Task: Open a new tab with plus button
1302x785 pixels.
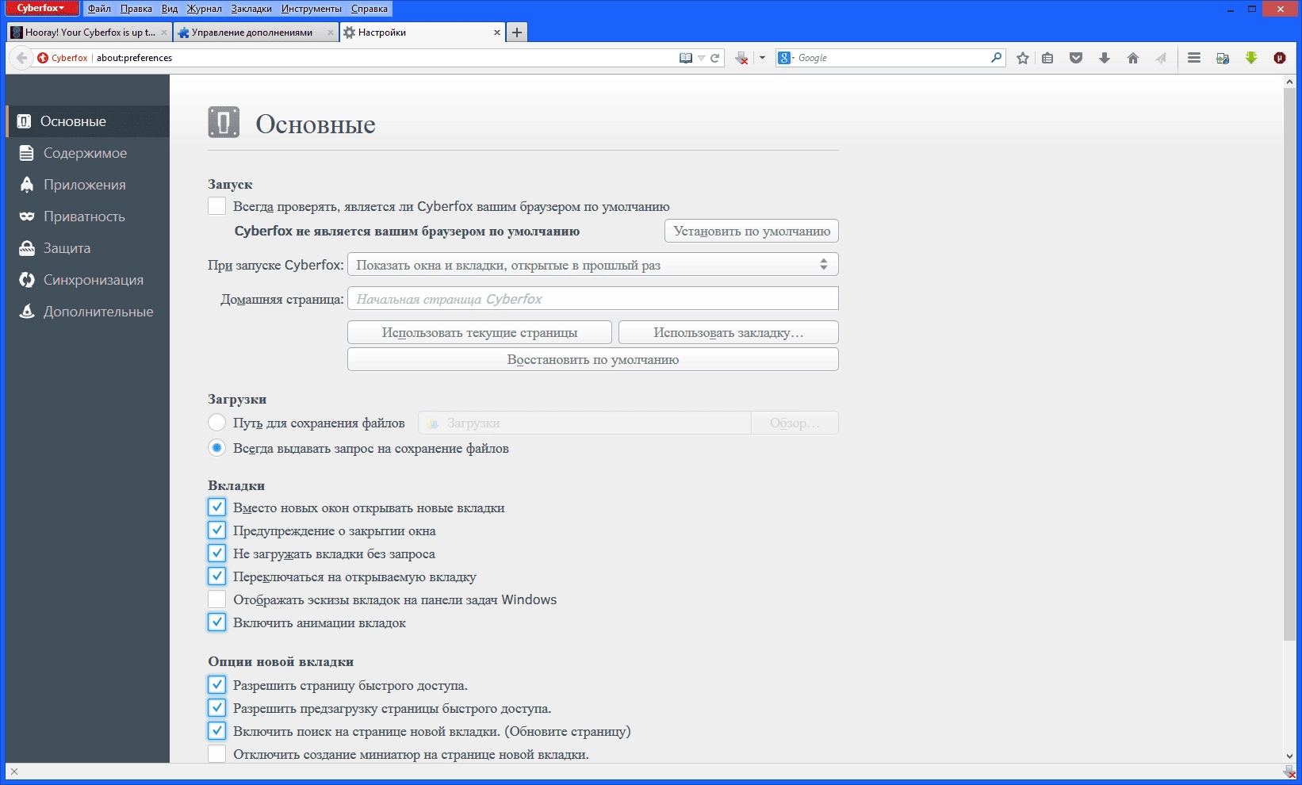Action: click(x=517, y=33)
